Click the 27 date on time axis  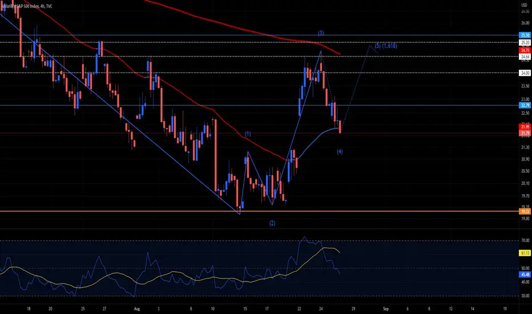click(x=104, y=309)
